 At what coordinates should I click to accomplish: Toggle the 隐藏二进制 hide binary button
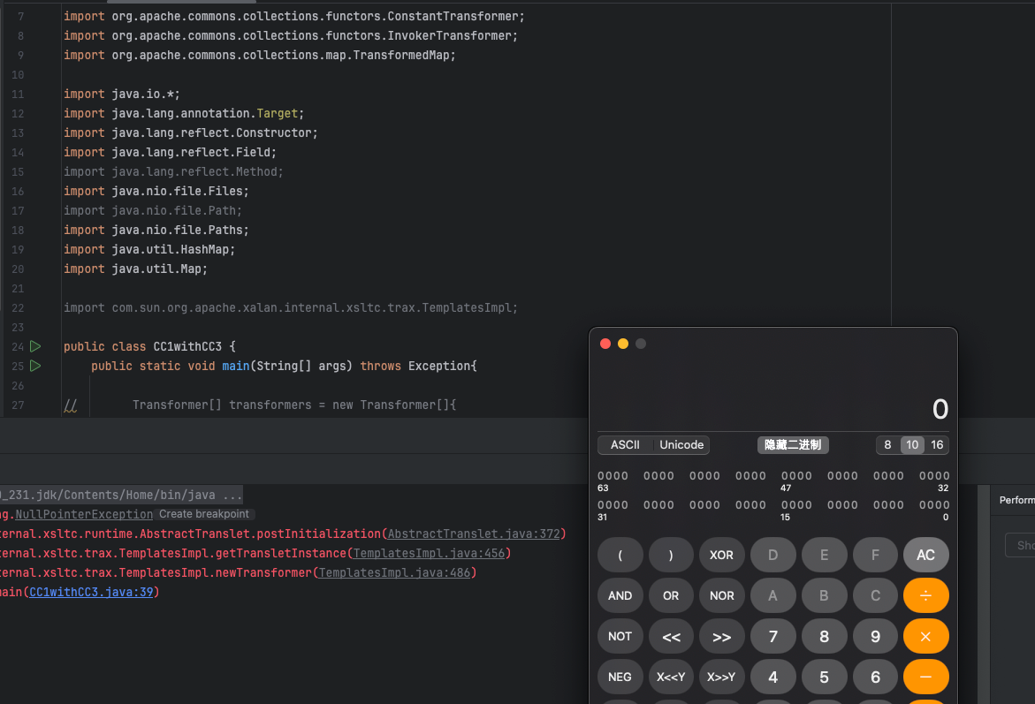(x=793, y=444)
